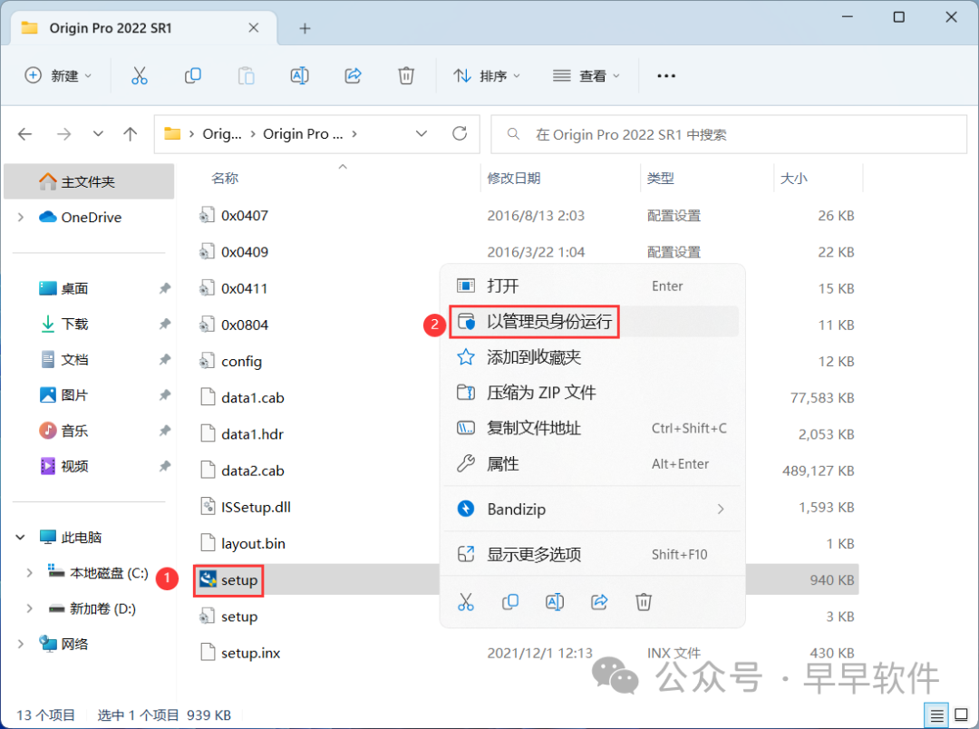Viewport: 979px width, 729px height.
Task: Switch to details view layout icon
Action: pos(937,714)
